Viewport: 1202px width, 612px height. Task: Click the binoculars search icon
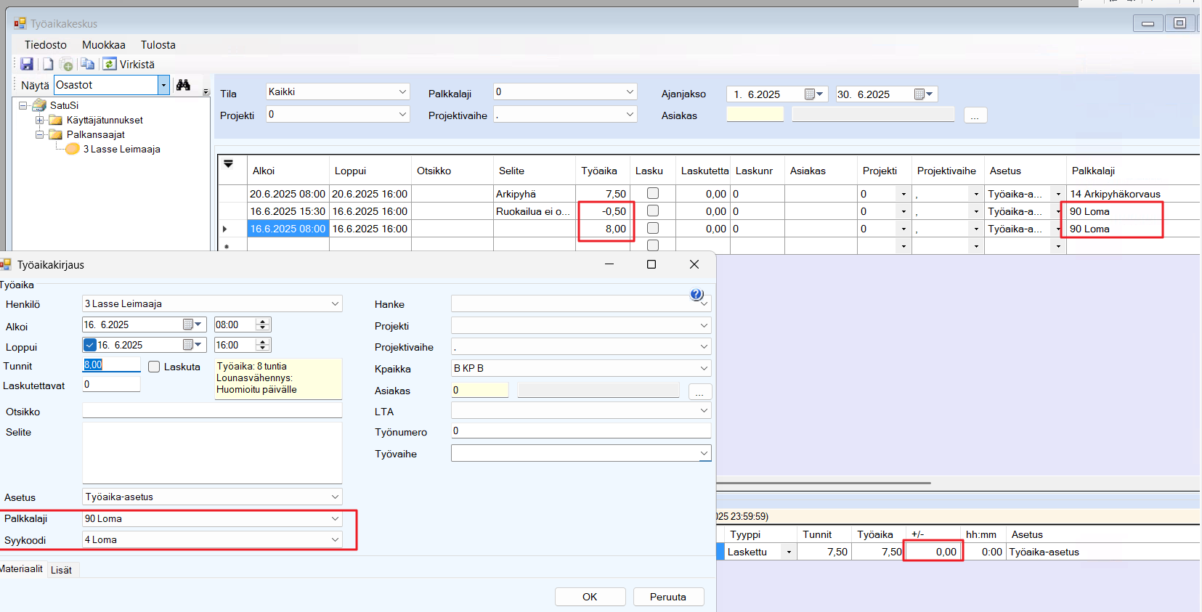[183, 85]
